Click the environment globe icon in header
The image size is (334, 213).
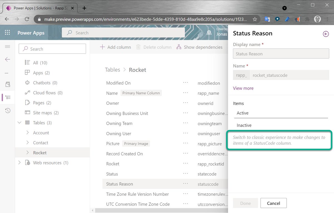[209, 33]
